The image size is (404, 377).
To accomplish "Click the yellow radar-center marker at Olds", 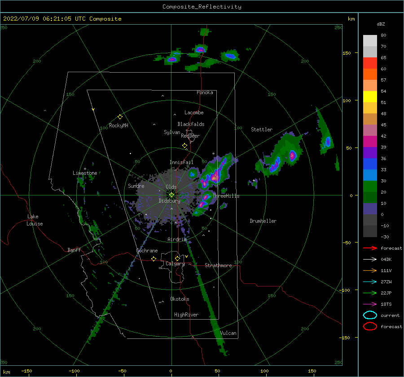I will [x=171, y=195].
